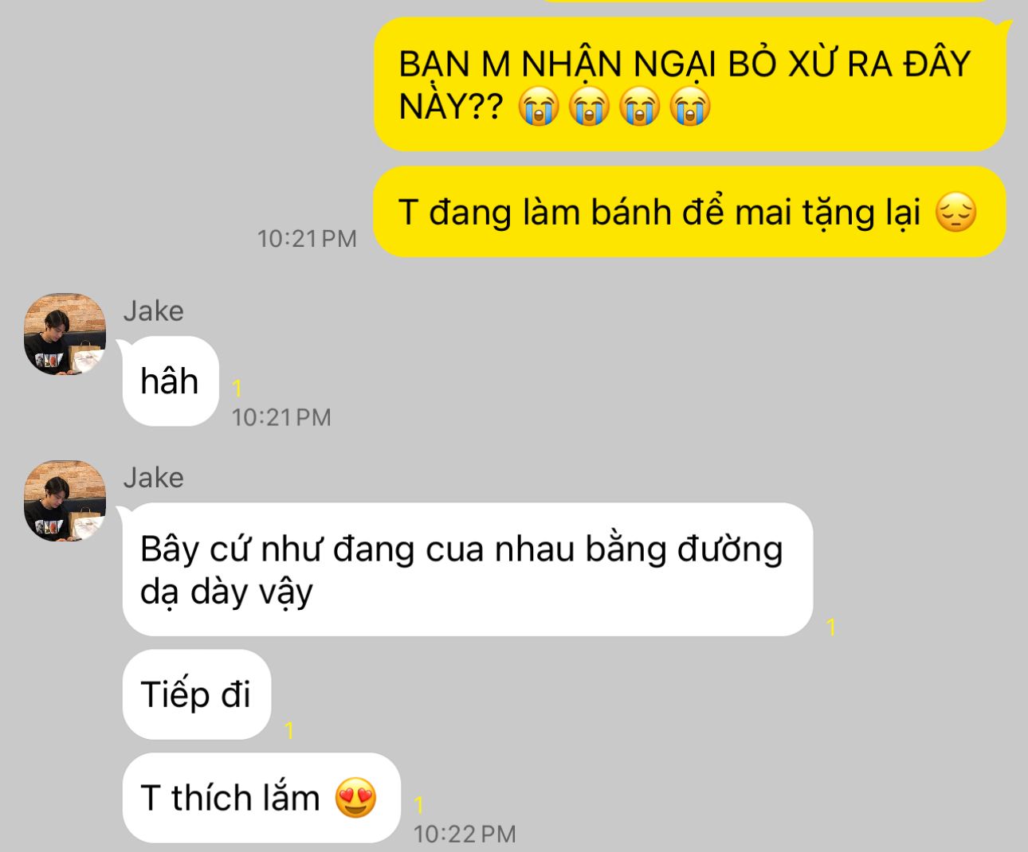Tap the 10:21 PM timestamp next to yellow bubble
This screenshot has height=852, width=1028.
click(x=307, y=238)
